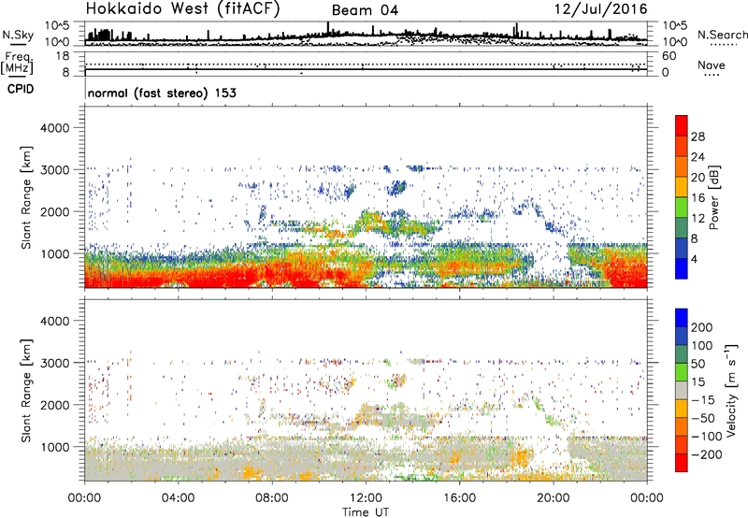Viewport: 748px width, 518px height.
Task: Click the date '12/Jul/2016'
Action: pyautogui.click(x=601, y=9)
